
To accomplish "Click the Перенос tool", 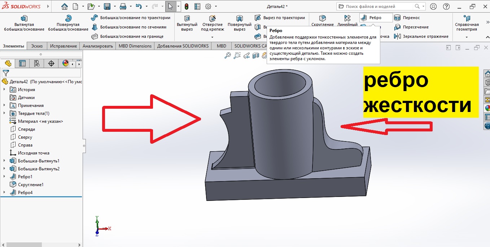I will 407,18.
